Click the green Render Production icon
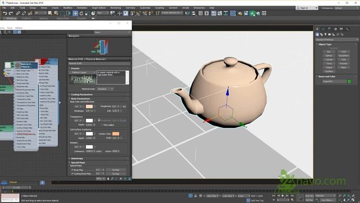Viewport: 360px width, 203px height. tap(253, 14)
